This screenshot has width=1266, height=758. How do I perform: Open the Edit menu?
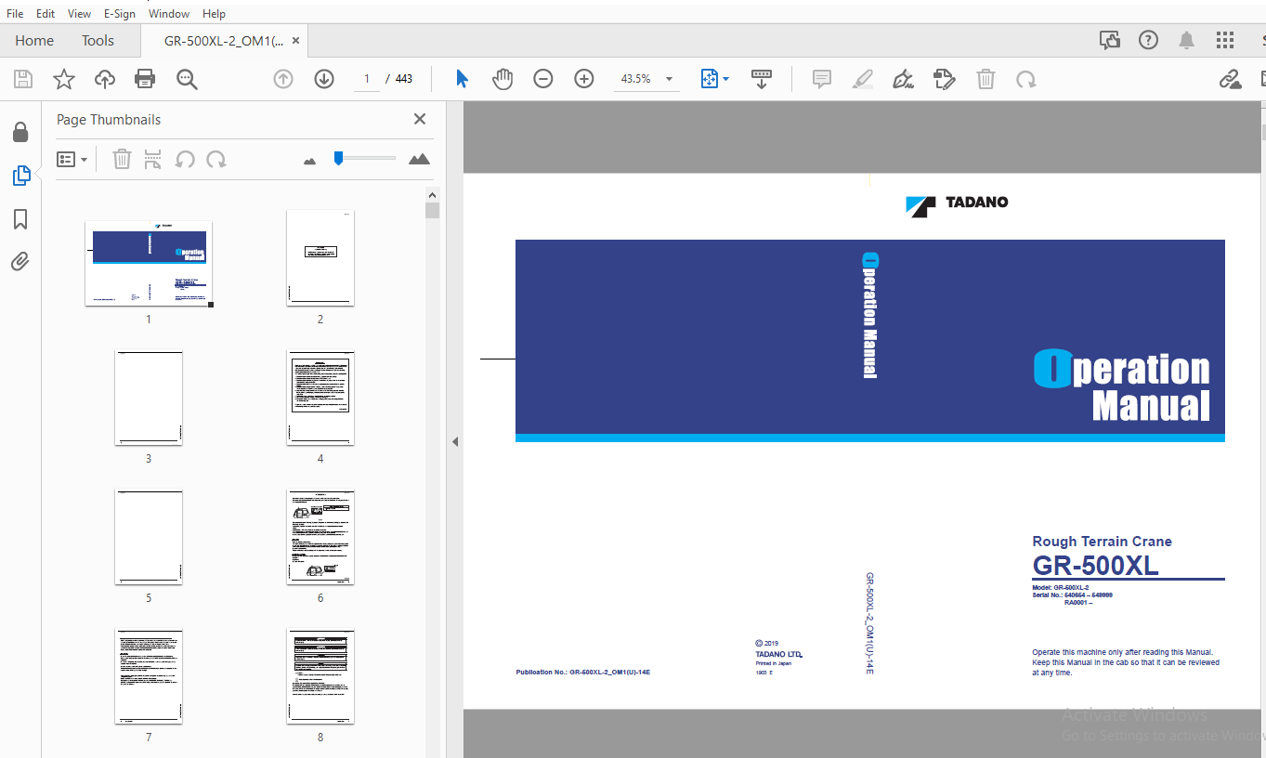coord(46,13)
